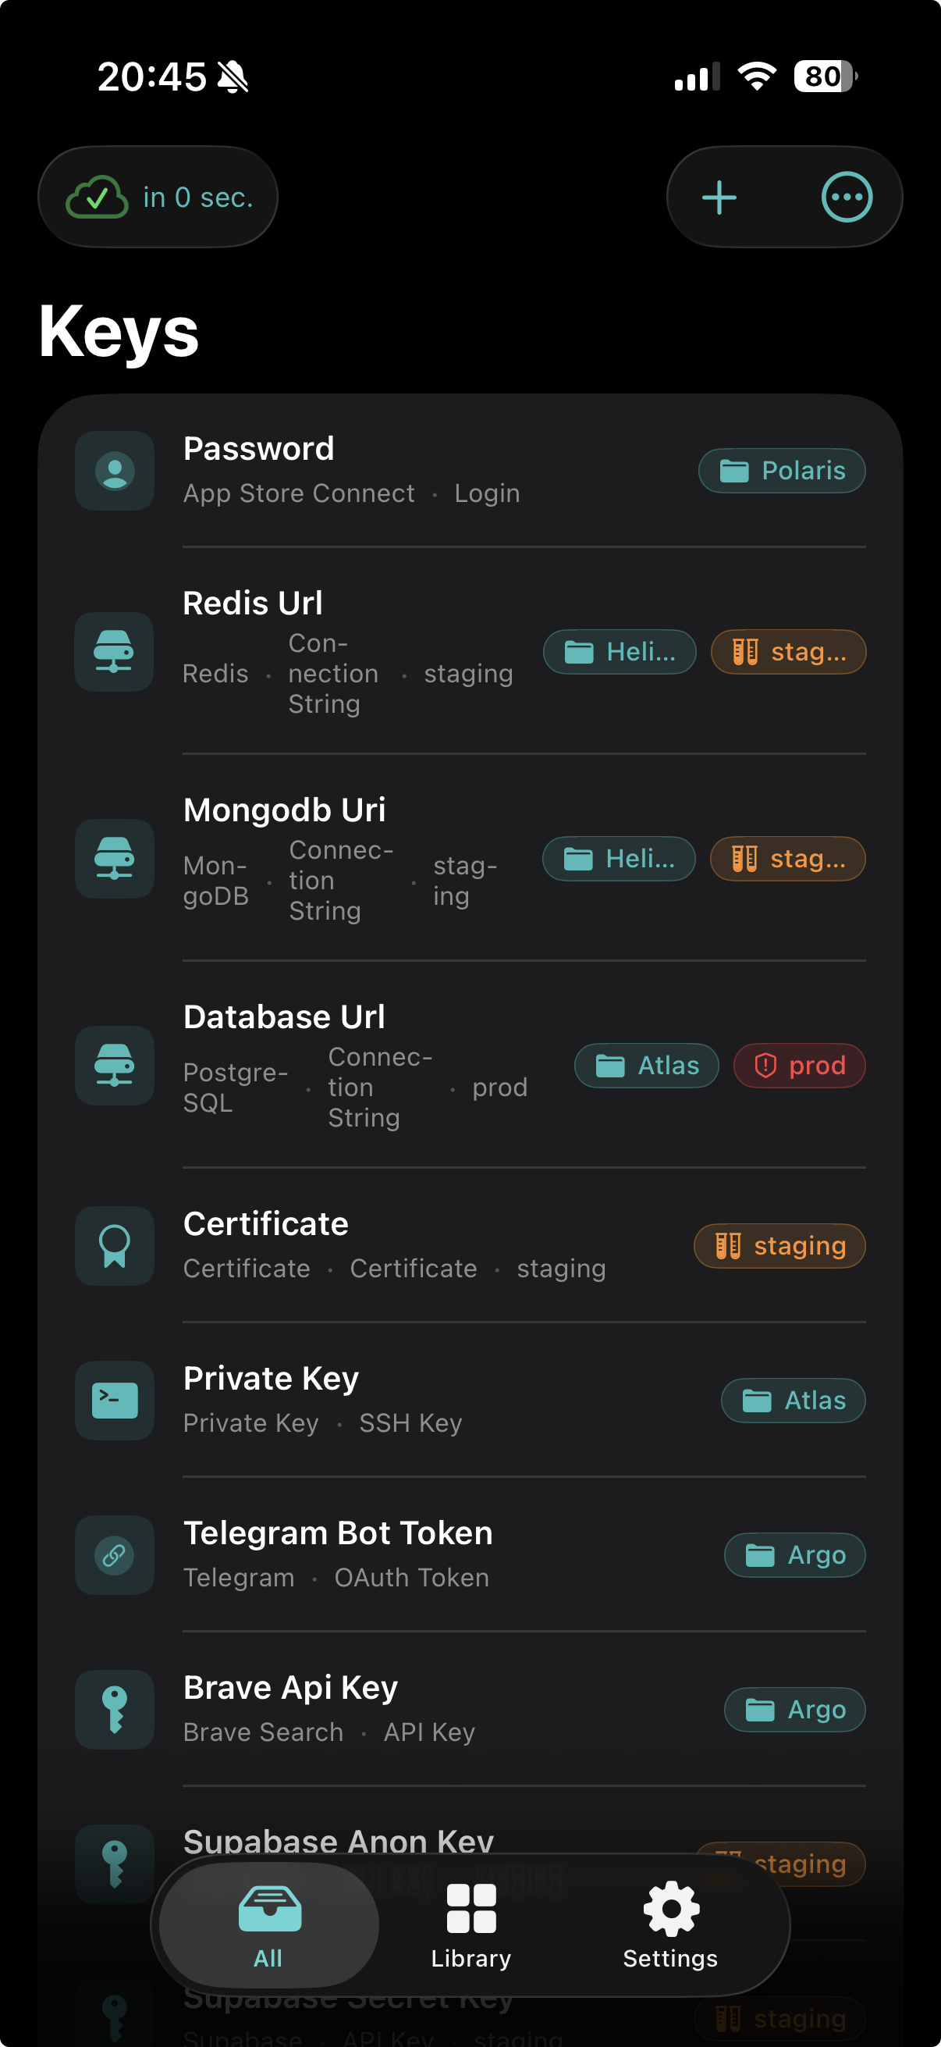Tap the plus icon to add a key
The width and height of the screenshot is (941, 2047).
point(719,197)
